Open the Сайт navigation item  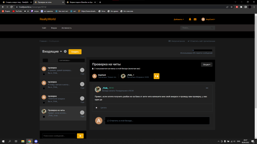pos(44,28)
